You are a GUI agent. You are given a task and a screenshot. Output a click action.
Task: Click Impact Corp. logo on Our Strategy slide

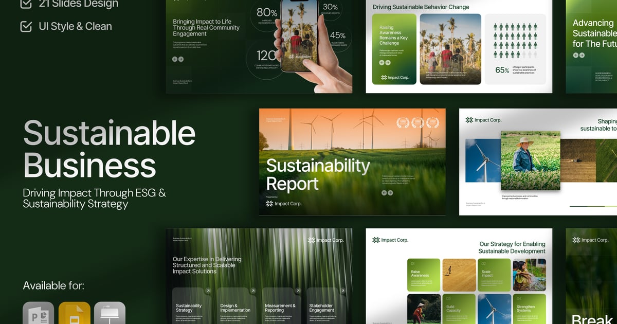390,240
